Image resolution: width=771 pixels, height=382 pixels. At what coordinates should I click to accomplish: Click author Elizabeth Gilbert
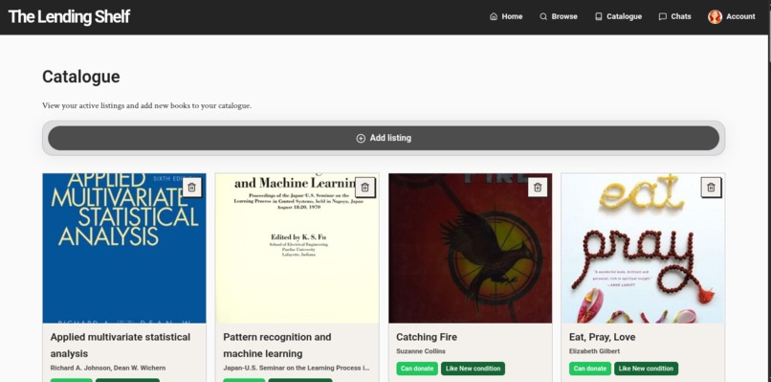[x=594, y=351]
